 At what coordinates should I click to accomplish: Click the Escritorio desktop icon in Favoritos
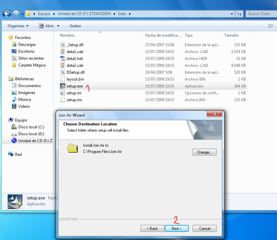pos(14,51)
